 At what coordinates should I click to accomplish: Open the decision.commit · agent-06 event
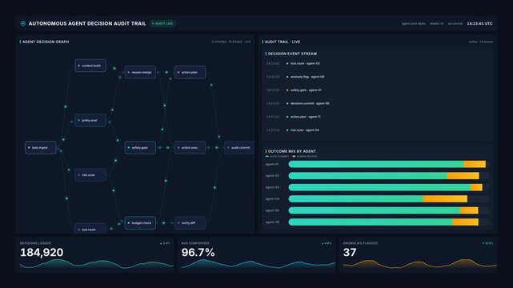click(x=378, y=104)
